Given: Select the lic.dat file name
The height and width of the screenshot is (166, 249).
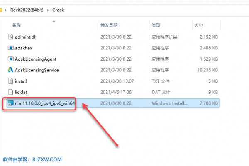Looking at the screenshot, I should [21, 92].
